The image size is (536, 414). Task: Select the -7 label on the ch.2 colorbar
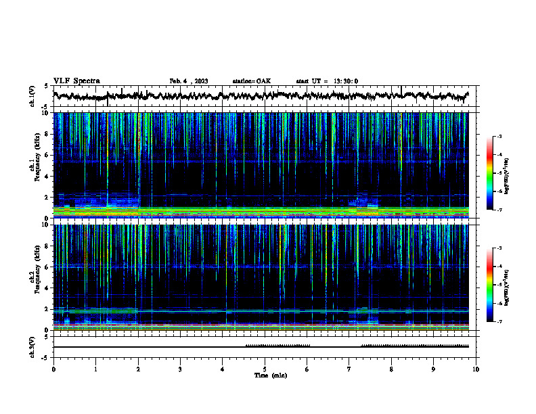[499, 321]
